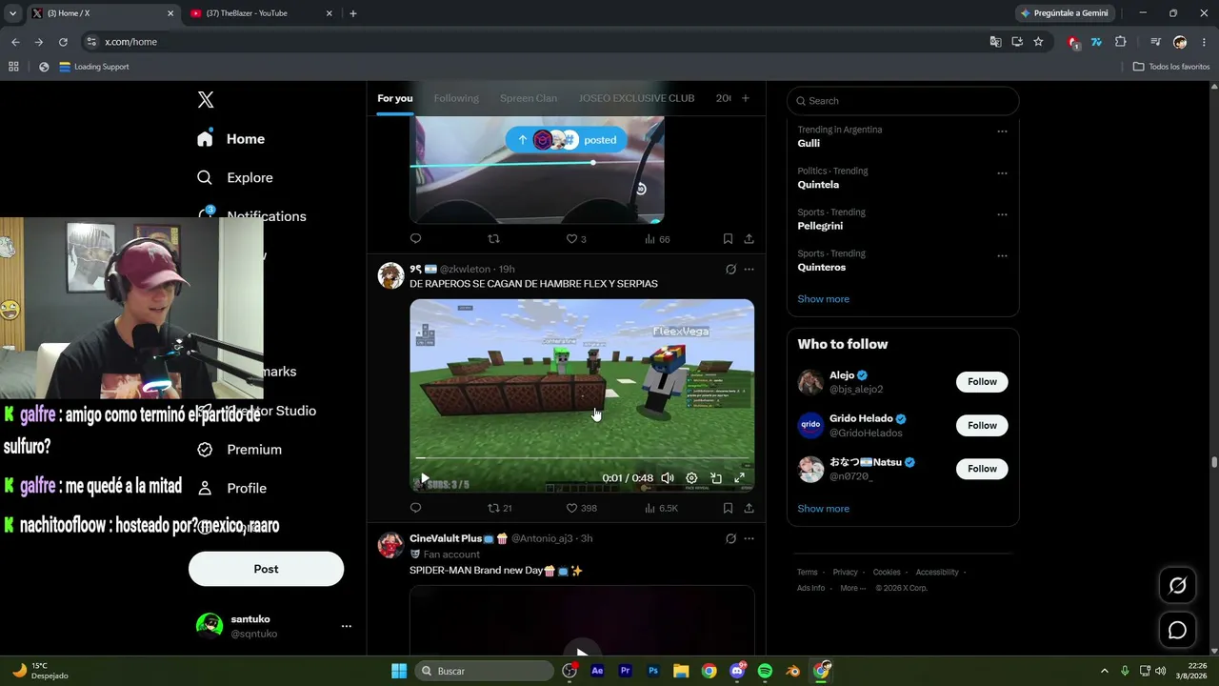Switch to TheBlazer YouTube browser tab
1219x686 pixels.
[260, 13]
